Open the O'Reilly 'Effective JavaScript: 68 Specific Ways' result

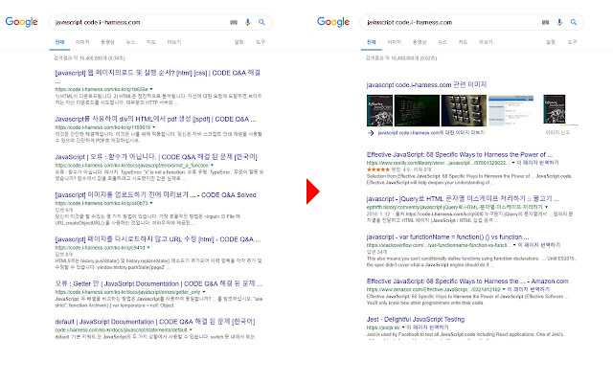pos(460,155)
